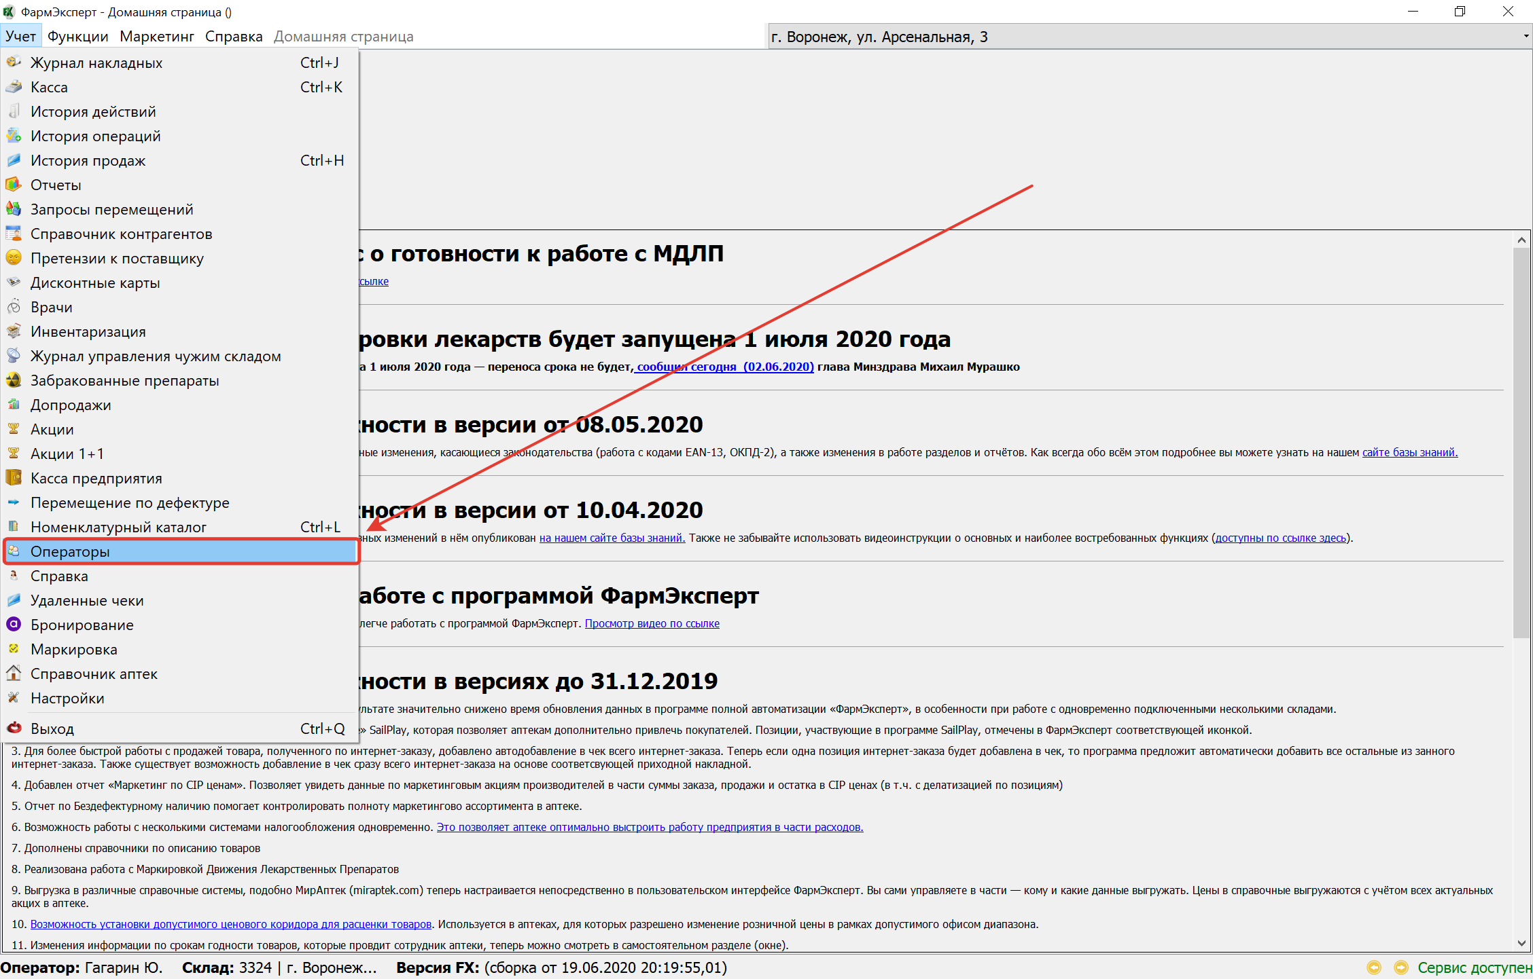Screen dimensions: 1533x979
Task: Open the на нашем сайте базы знаний link
Action: tap(612, 538)
